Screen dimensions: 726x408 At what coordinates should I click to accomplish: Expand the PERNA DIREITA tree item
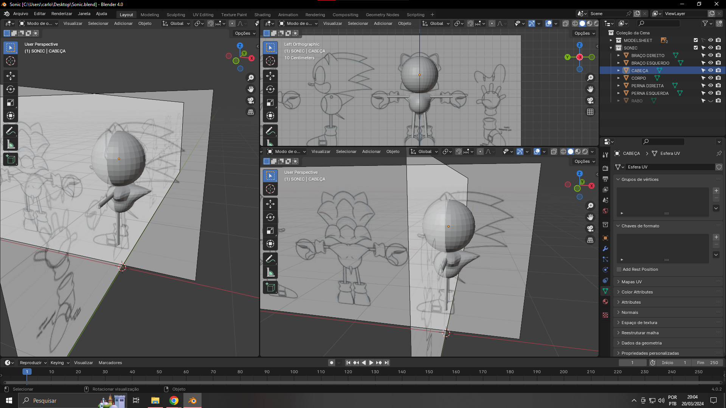pyautogui.click(x=619, y=86)
